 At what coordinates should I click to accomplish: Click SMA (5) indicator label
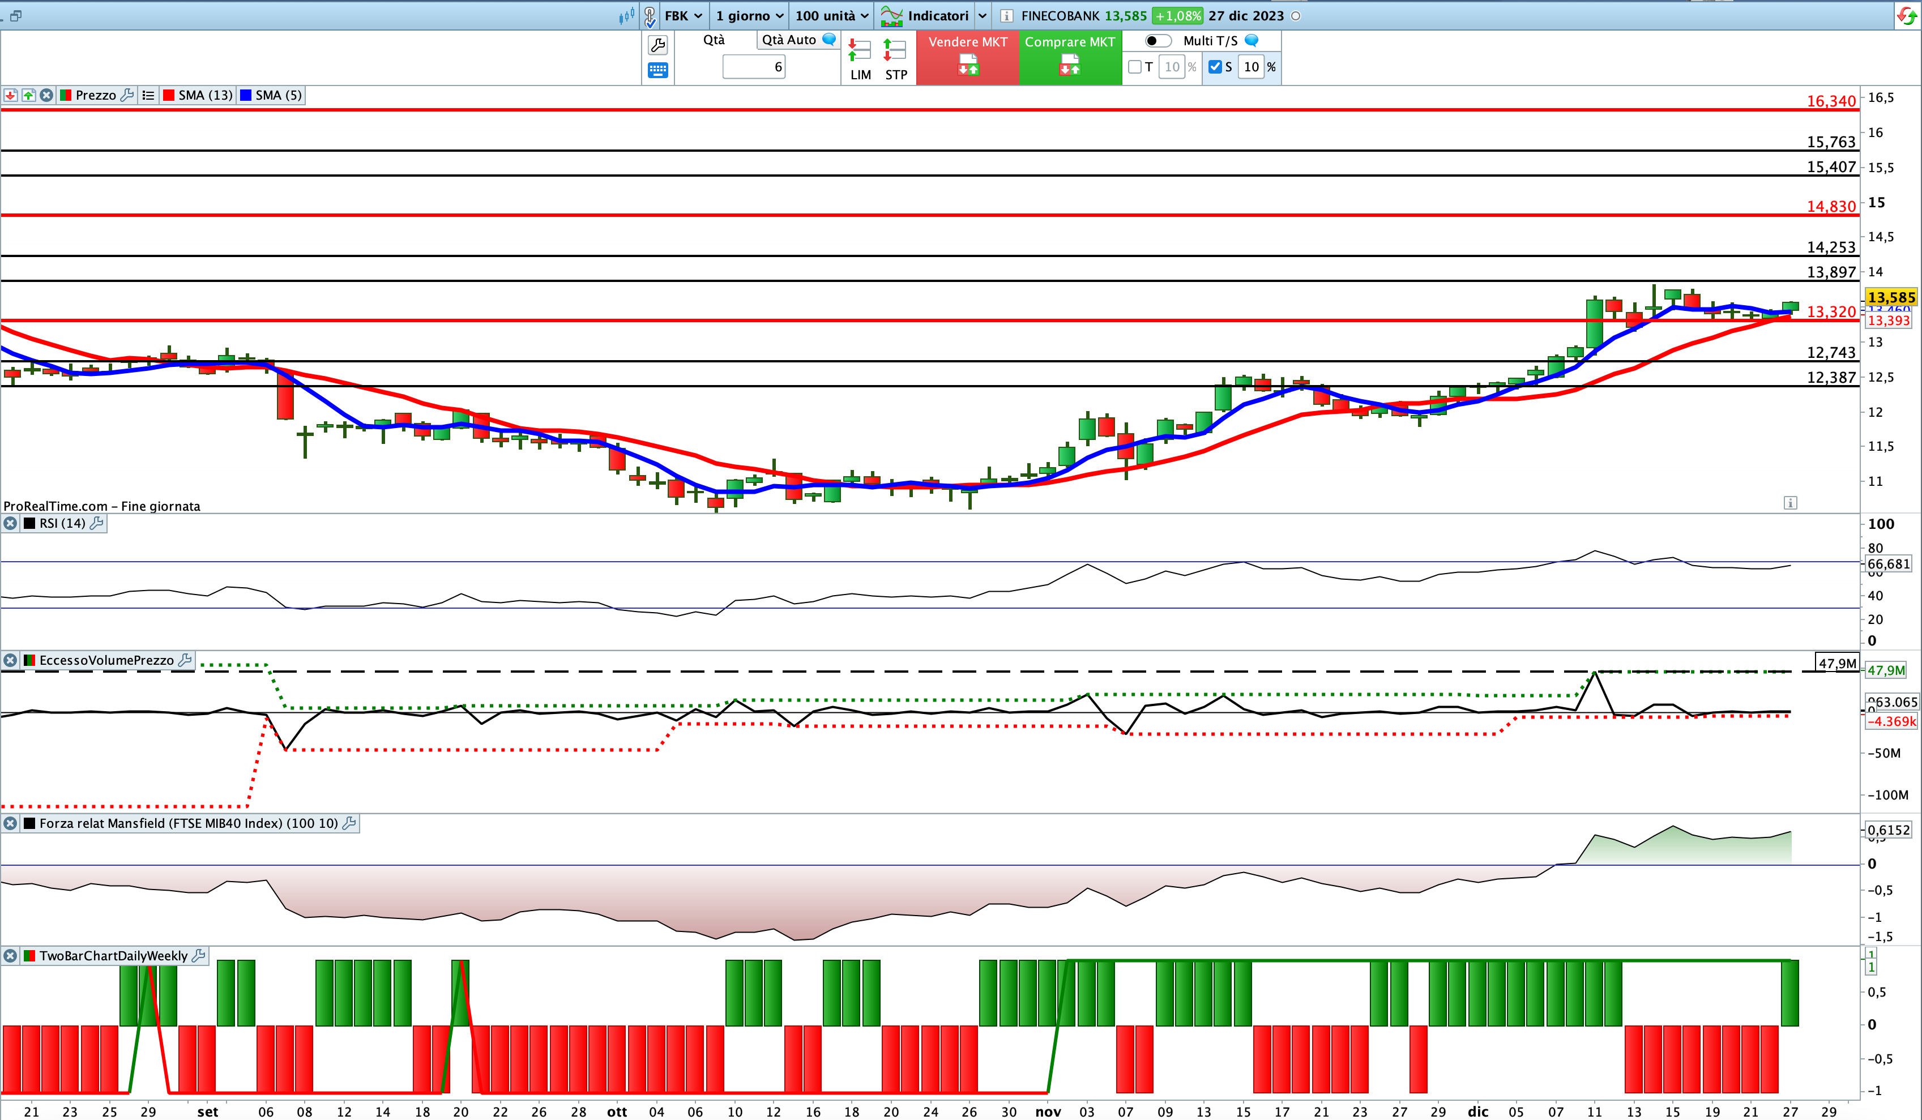279,95
